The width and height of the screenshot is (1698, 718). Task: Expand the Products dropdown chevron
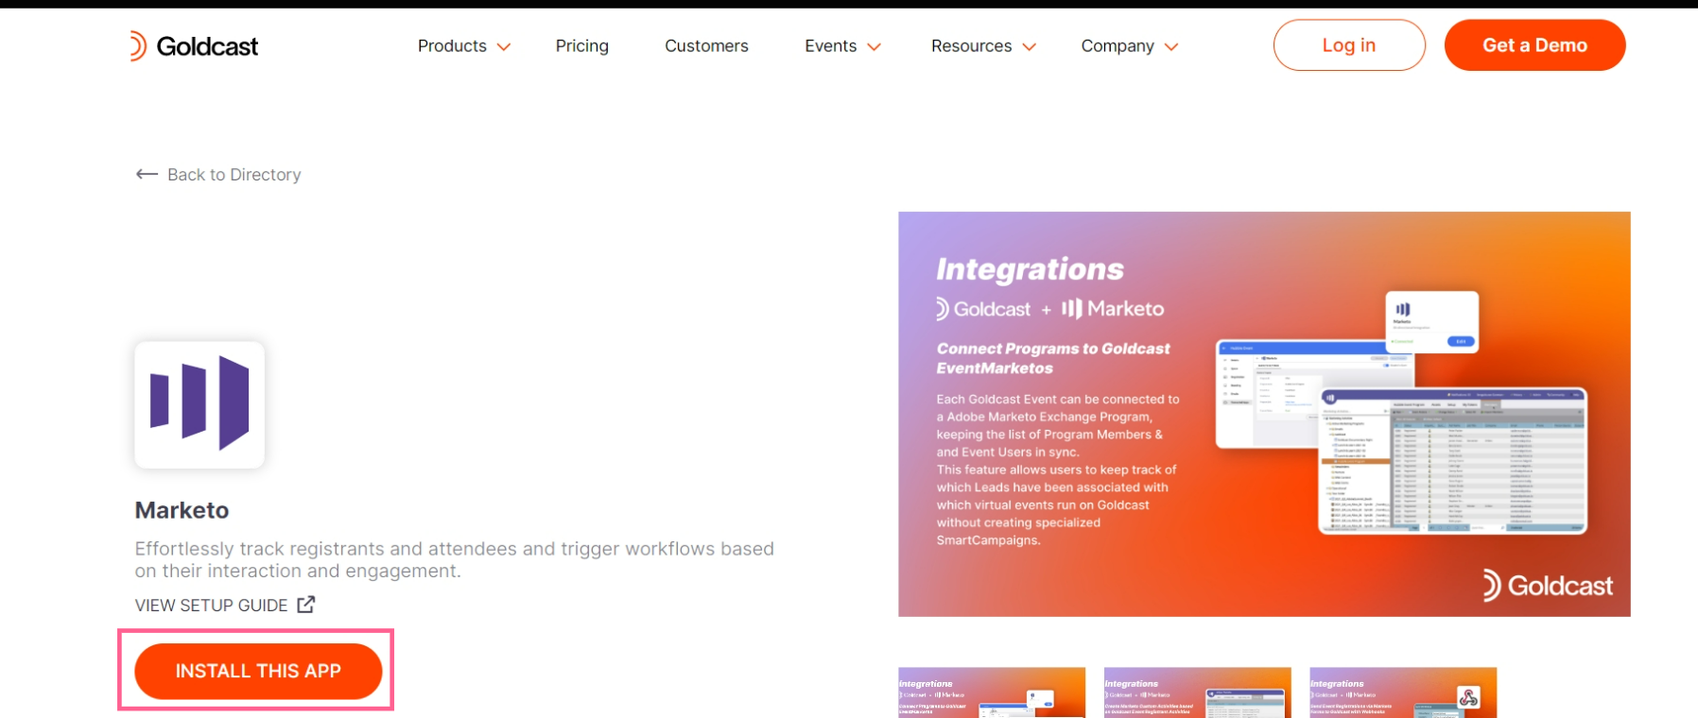point(504,47)
